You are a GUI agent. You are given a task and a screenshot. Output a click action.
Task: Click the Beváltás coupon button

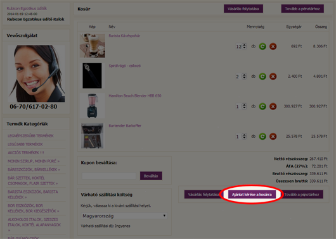pyautogui.click(x=151, y=176)
